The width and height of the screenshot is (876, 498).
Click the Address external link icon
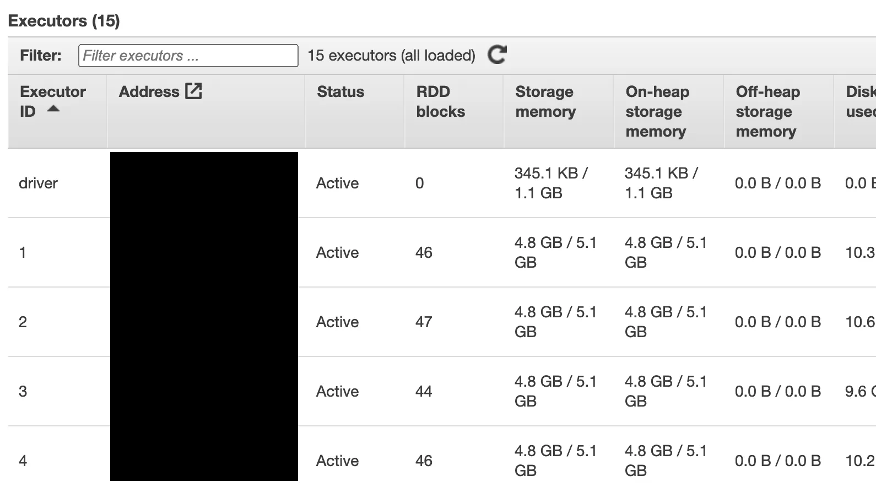click(x=193, y=91)
